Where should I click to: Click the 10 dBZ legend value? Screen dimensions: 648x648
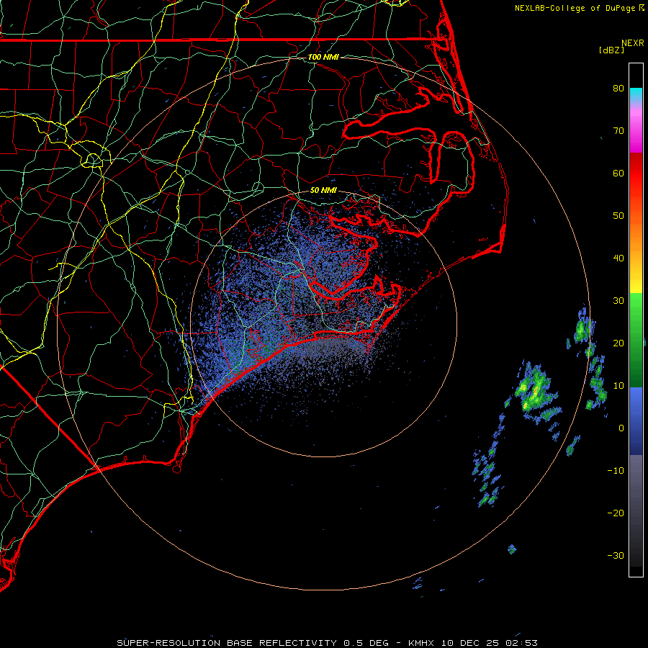pos(618,386)
